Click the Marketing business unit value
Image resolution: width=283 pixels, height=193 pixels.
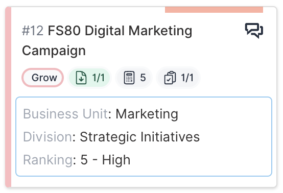147,114
